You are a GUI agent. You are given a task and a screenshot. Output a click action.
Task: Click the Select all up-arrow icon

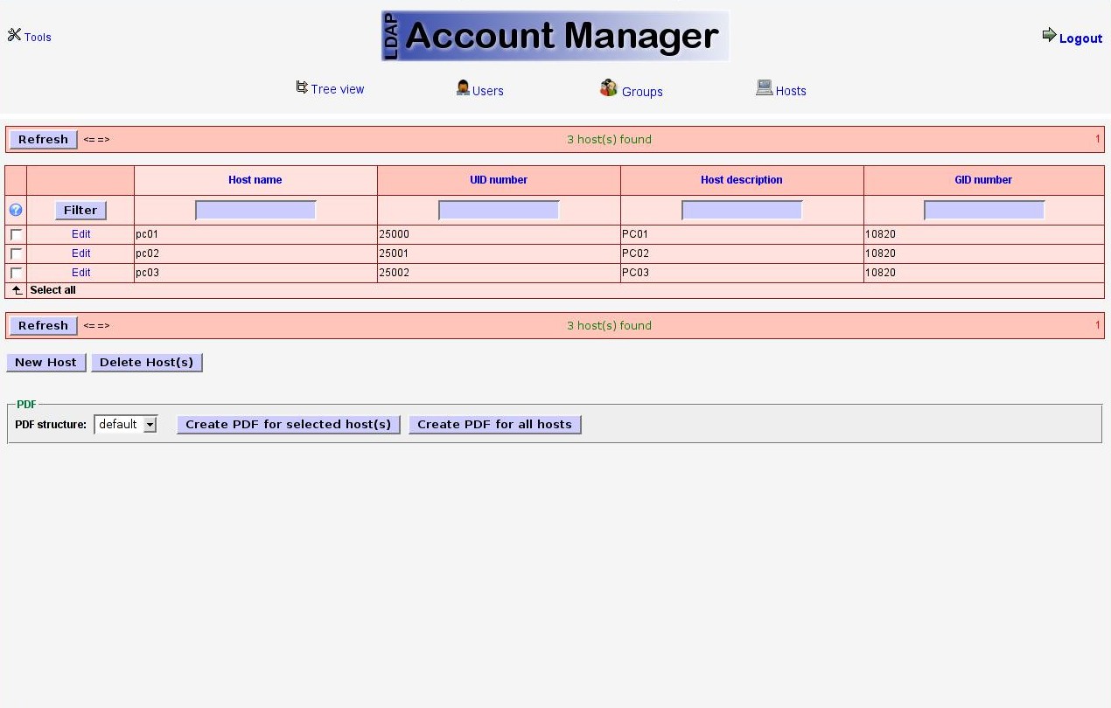16,290
